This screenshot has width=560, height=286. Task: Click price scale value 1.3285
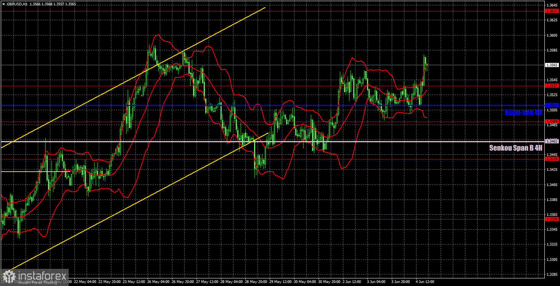click(x=552, y=274)
